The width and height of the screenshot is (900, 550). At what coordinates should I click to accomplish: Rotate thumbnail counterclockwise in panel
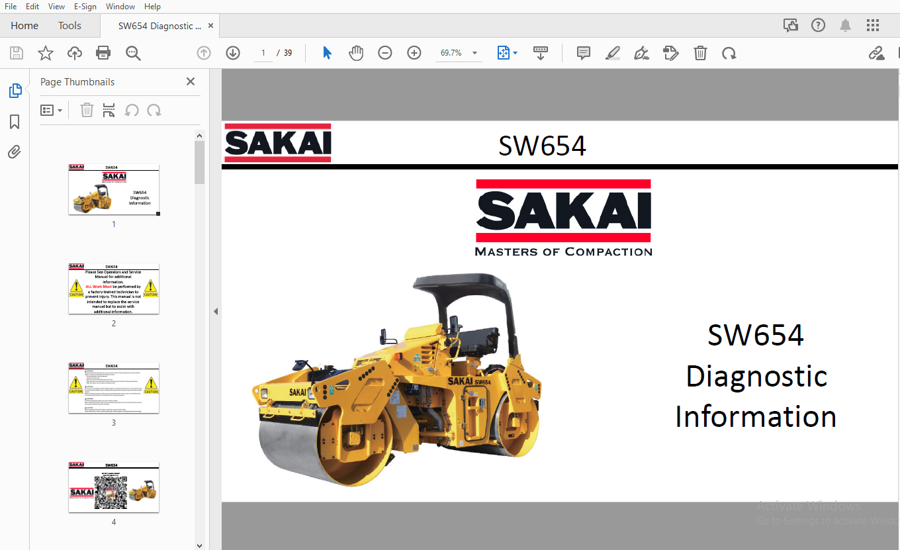pos(132,110)
